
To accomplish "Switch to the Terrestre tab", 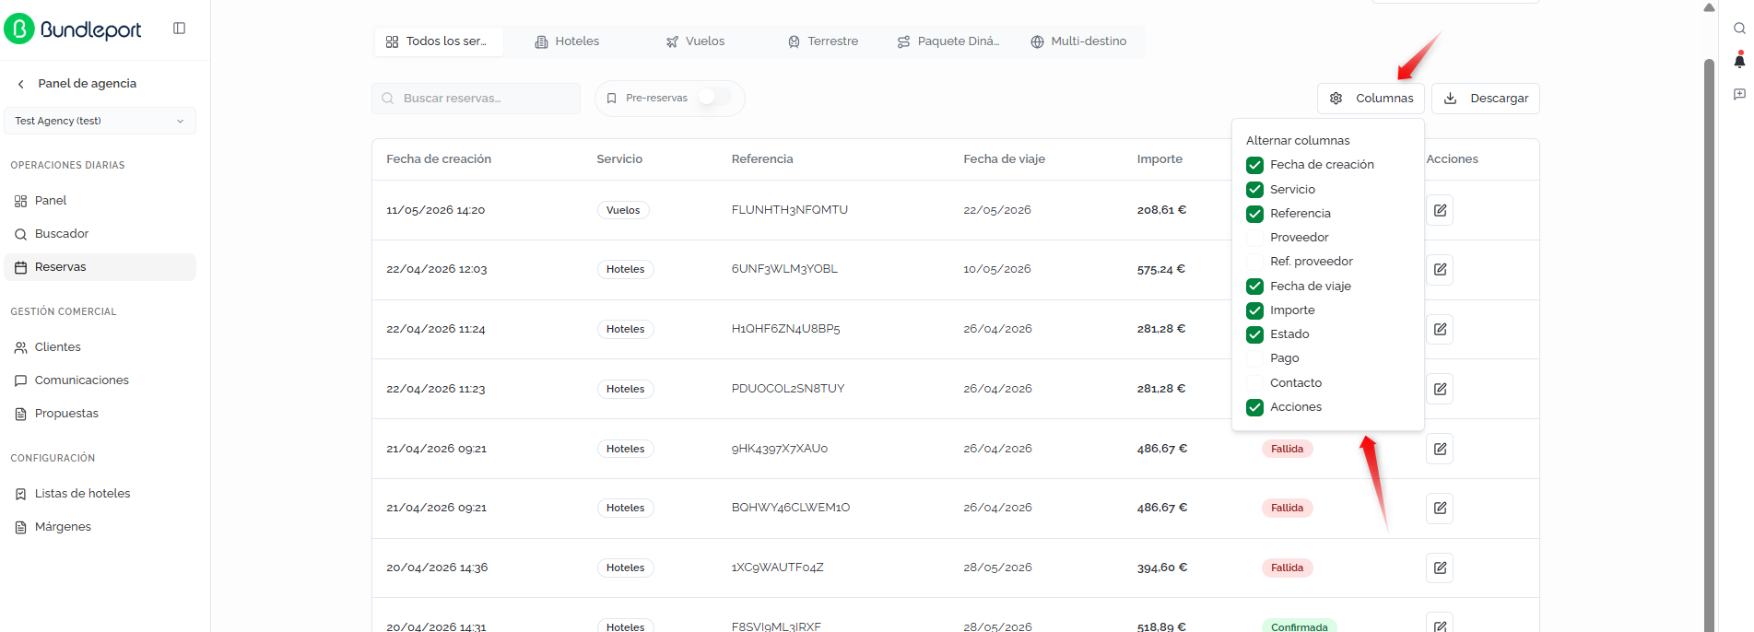I will (823, 41).
